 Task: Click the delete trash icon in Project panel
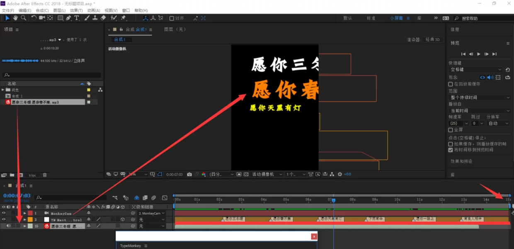(x=45, y=175)
